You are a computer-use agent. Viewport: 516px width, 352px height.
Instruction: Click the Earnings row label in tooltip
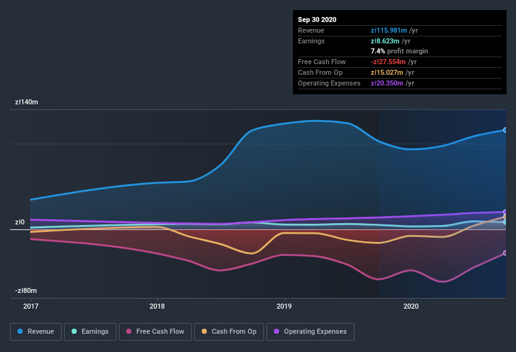pyautogui.click(x=311, y=41)
